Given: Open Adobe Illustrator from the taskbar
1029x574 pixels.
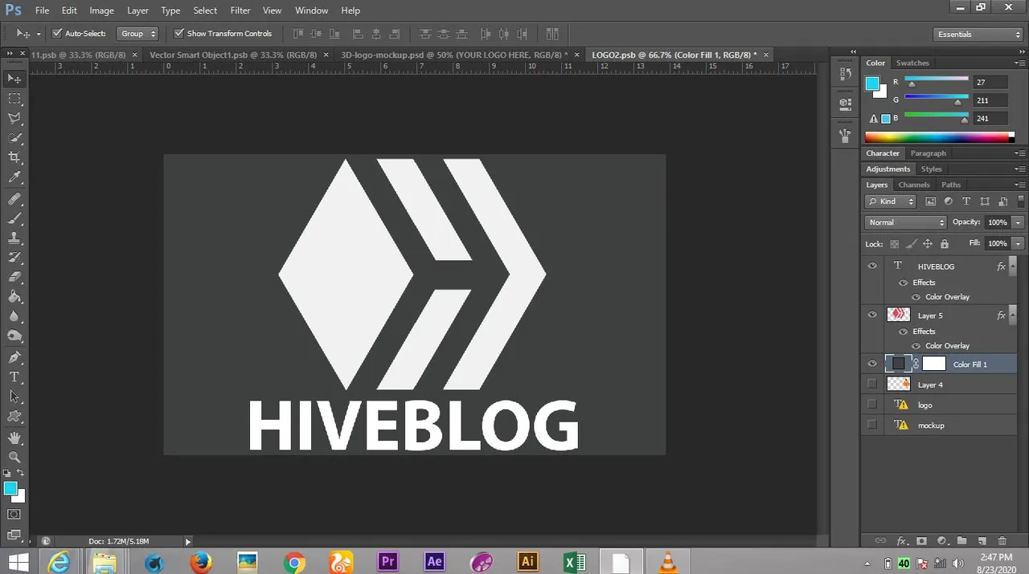Looking at the screenshot, I should [x=528, y=561].
